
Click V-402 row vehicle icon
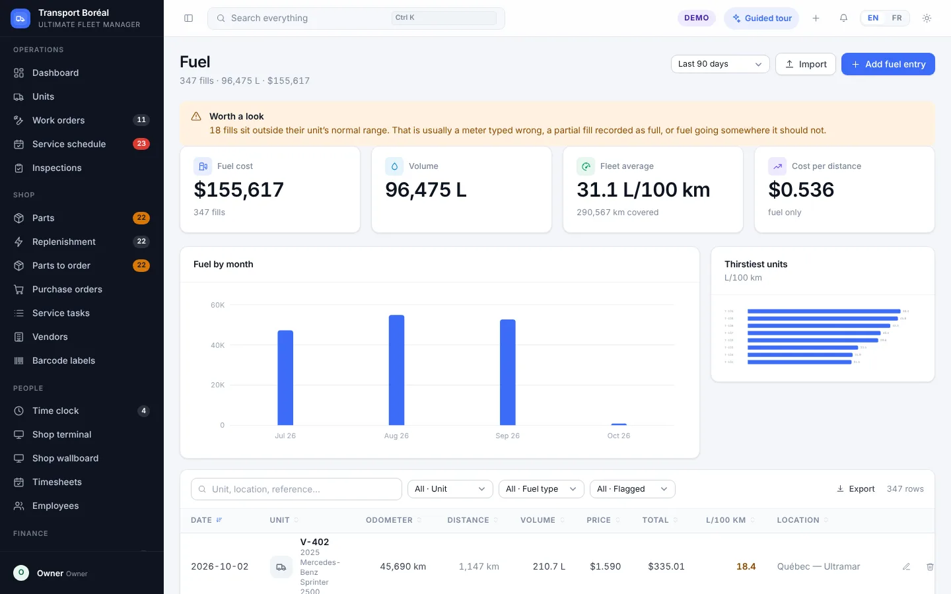[x=281, y=567]
